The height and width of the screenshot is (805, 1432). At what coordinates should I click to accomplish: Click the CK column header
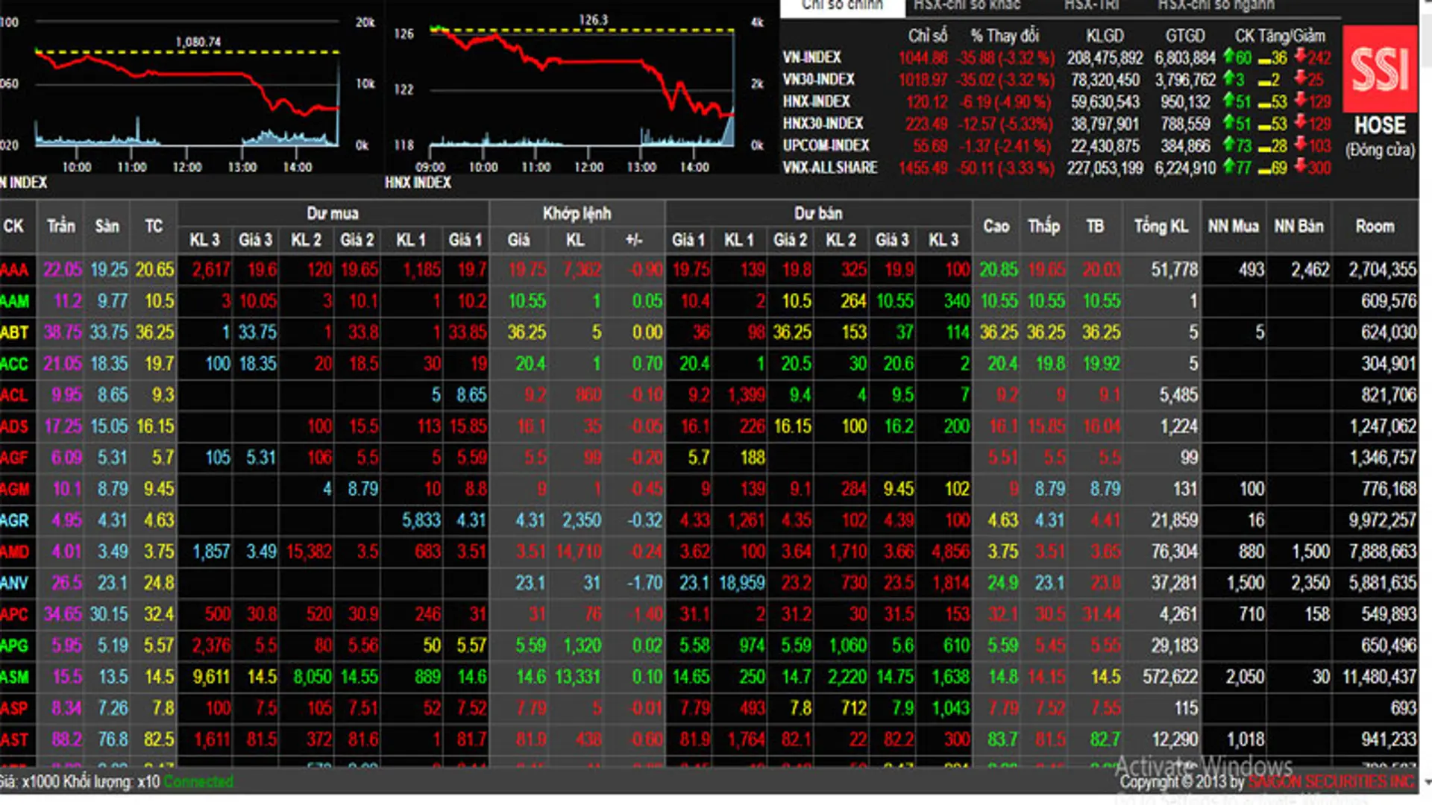pyautogui.click(x=13, y=227)
